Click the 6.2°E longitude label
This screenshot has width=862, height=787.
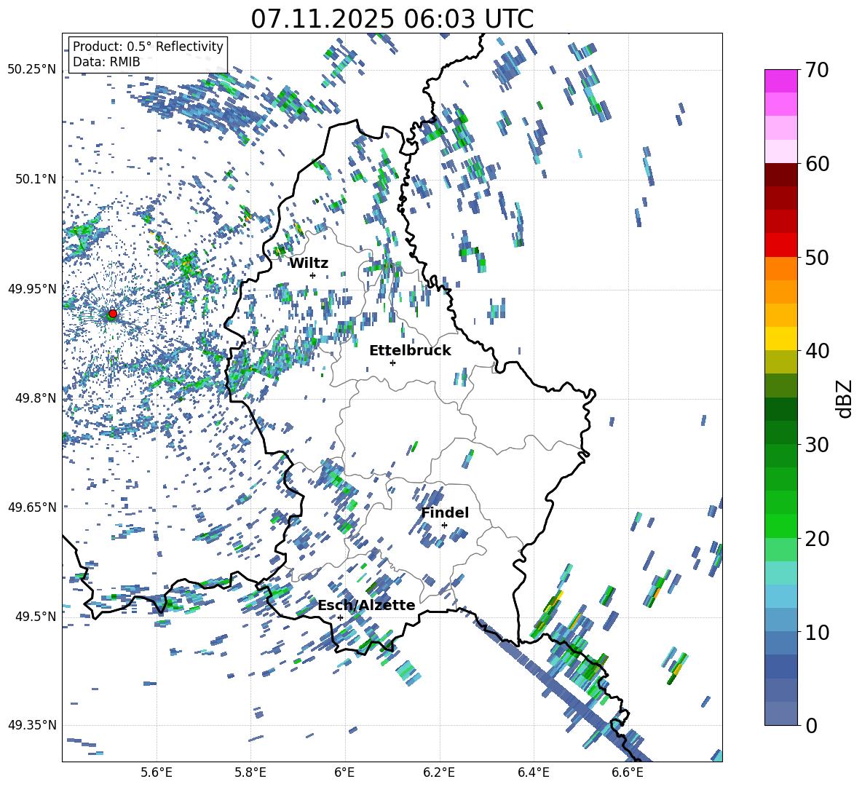[439, 772]
